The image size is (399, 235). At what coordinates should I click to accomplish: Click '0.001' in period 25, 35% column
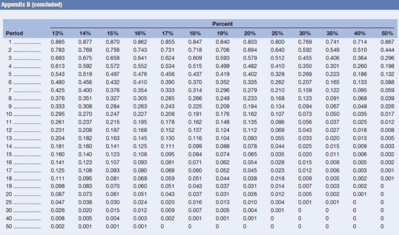coord(332,202)
